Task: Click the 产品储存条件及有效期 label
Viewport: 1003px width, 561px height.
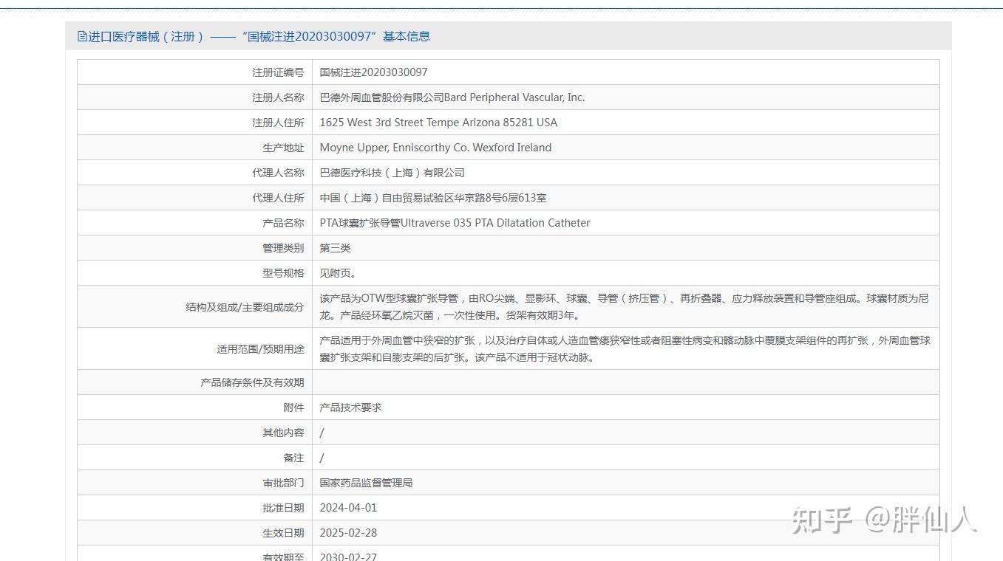Action: point(252,382)
